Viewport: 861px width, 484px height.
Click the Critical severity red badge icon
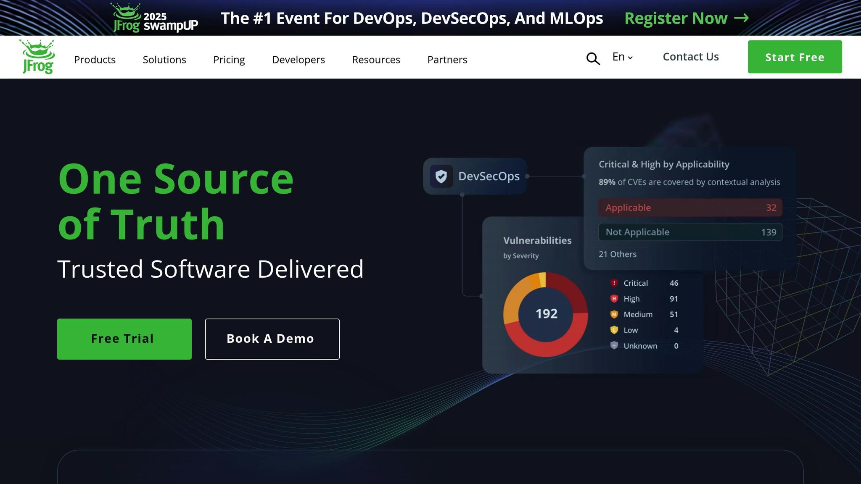[x=614, y=283]
